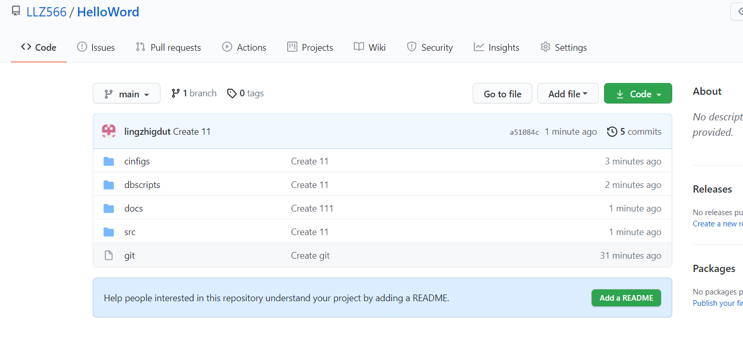Click the tag icon next to 0 tags
The image size is (743, 357).
pos(232,93)
